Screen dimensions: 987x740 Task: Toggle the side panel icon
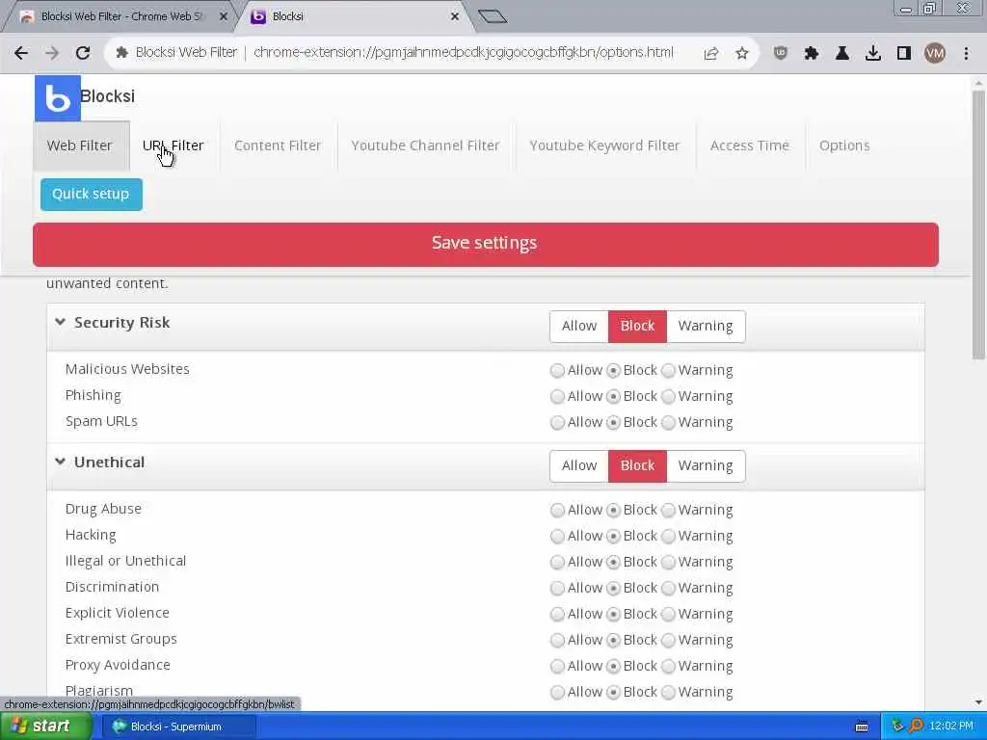(x=904, y=53)
